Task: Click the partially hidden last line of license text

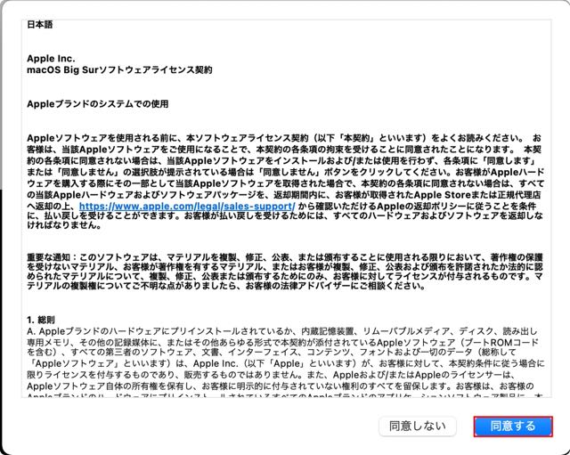Action: (x=285, y=395)
